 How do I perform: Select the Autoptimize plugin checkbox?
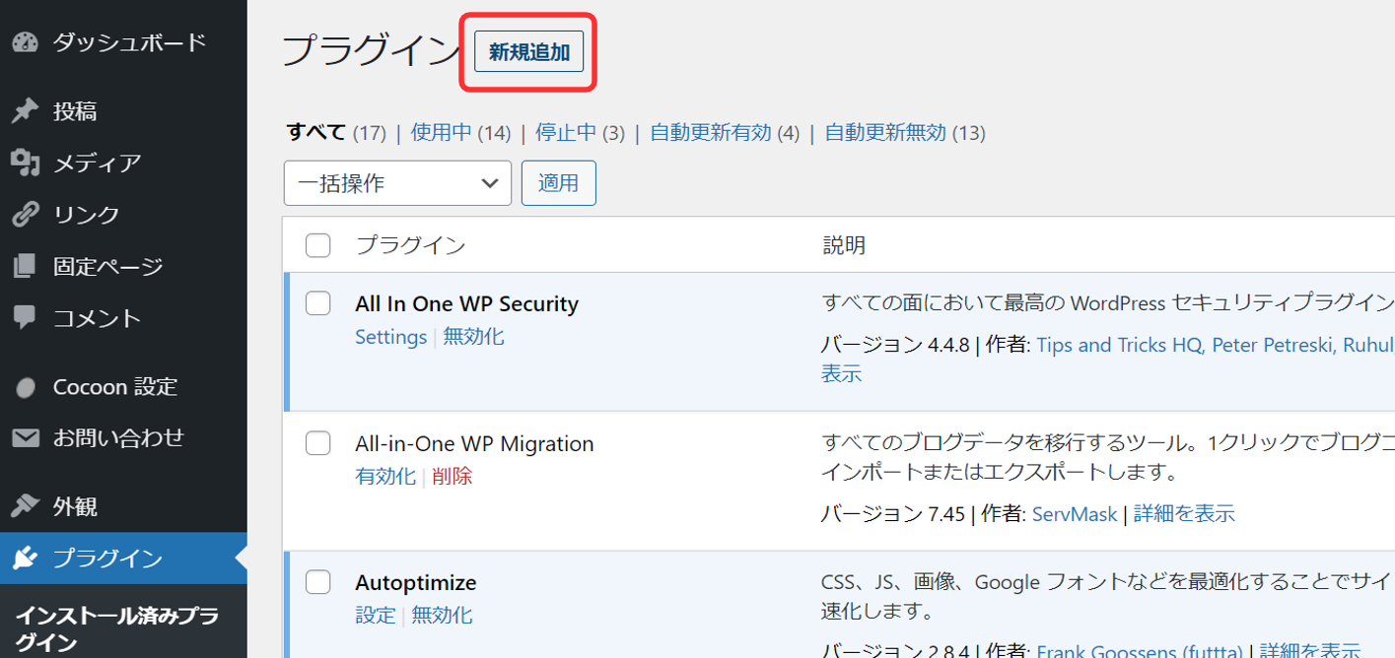(317, 582)
